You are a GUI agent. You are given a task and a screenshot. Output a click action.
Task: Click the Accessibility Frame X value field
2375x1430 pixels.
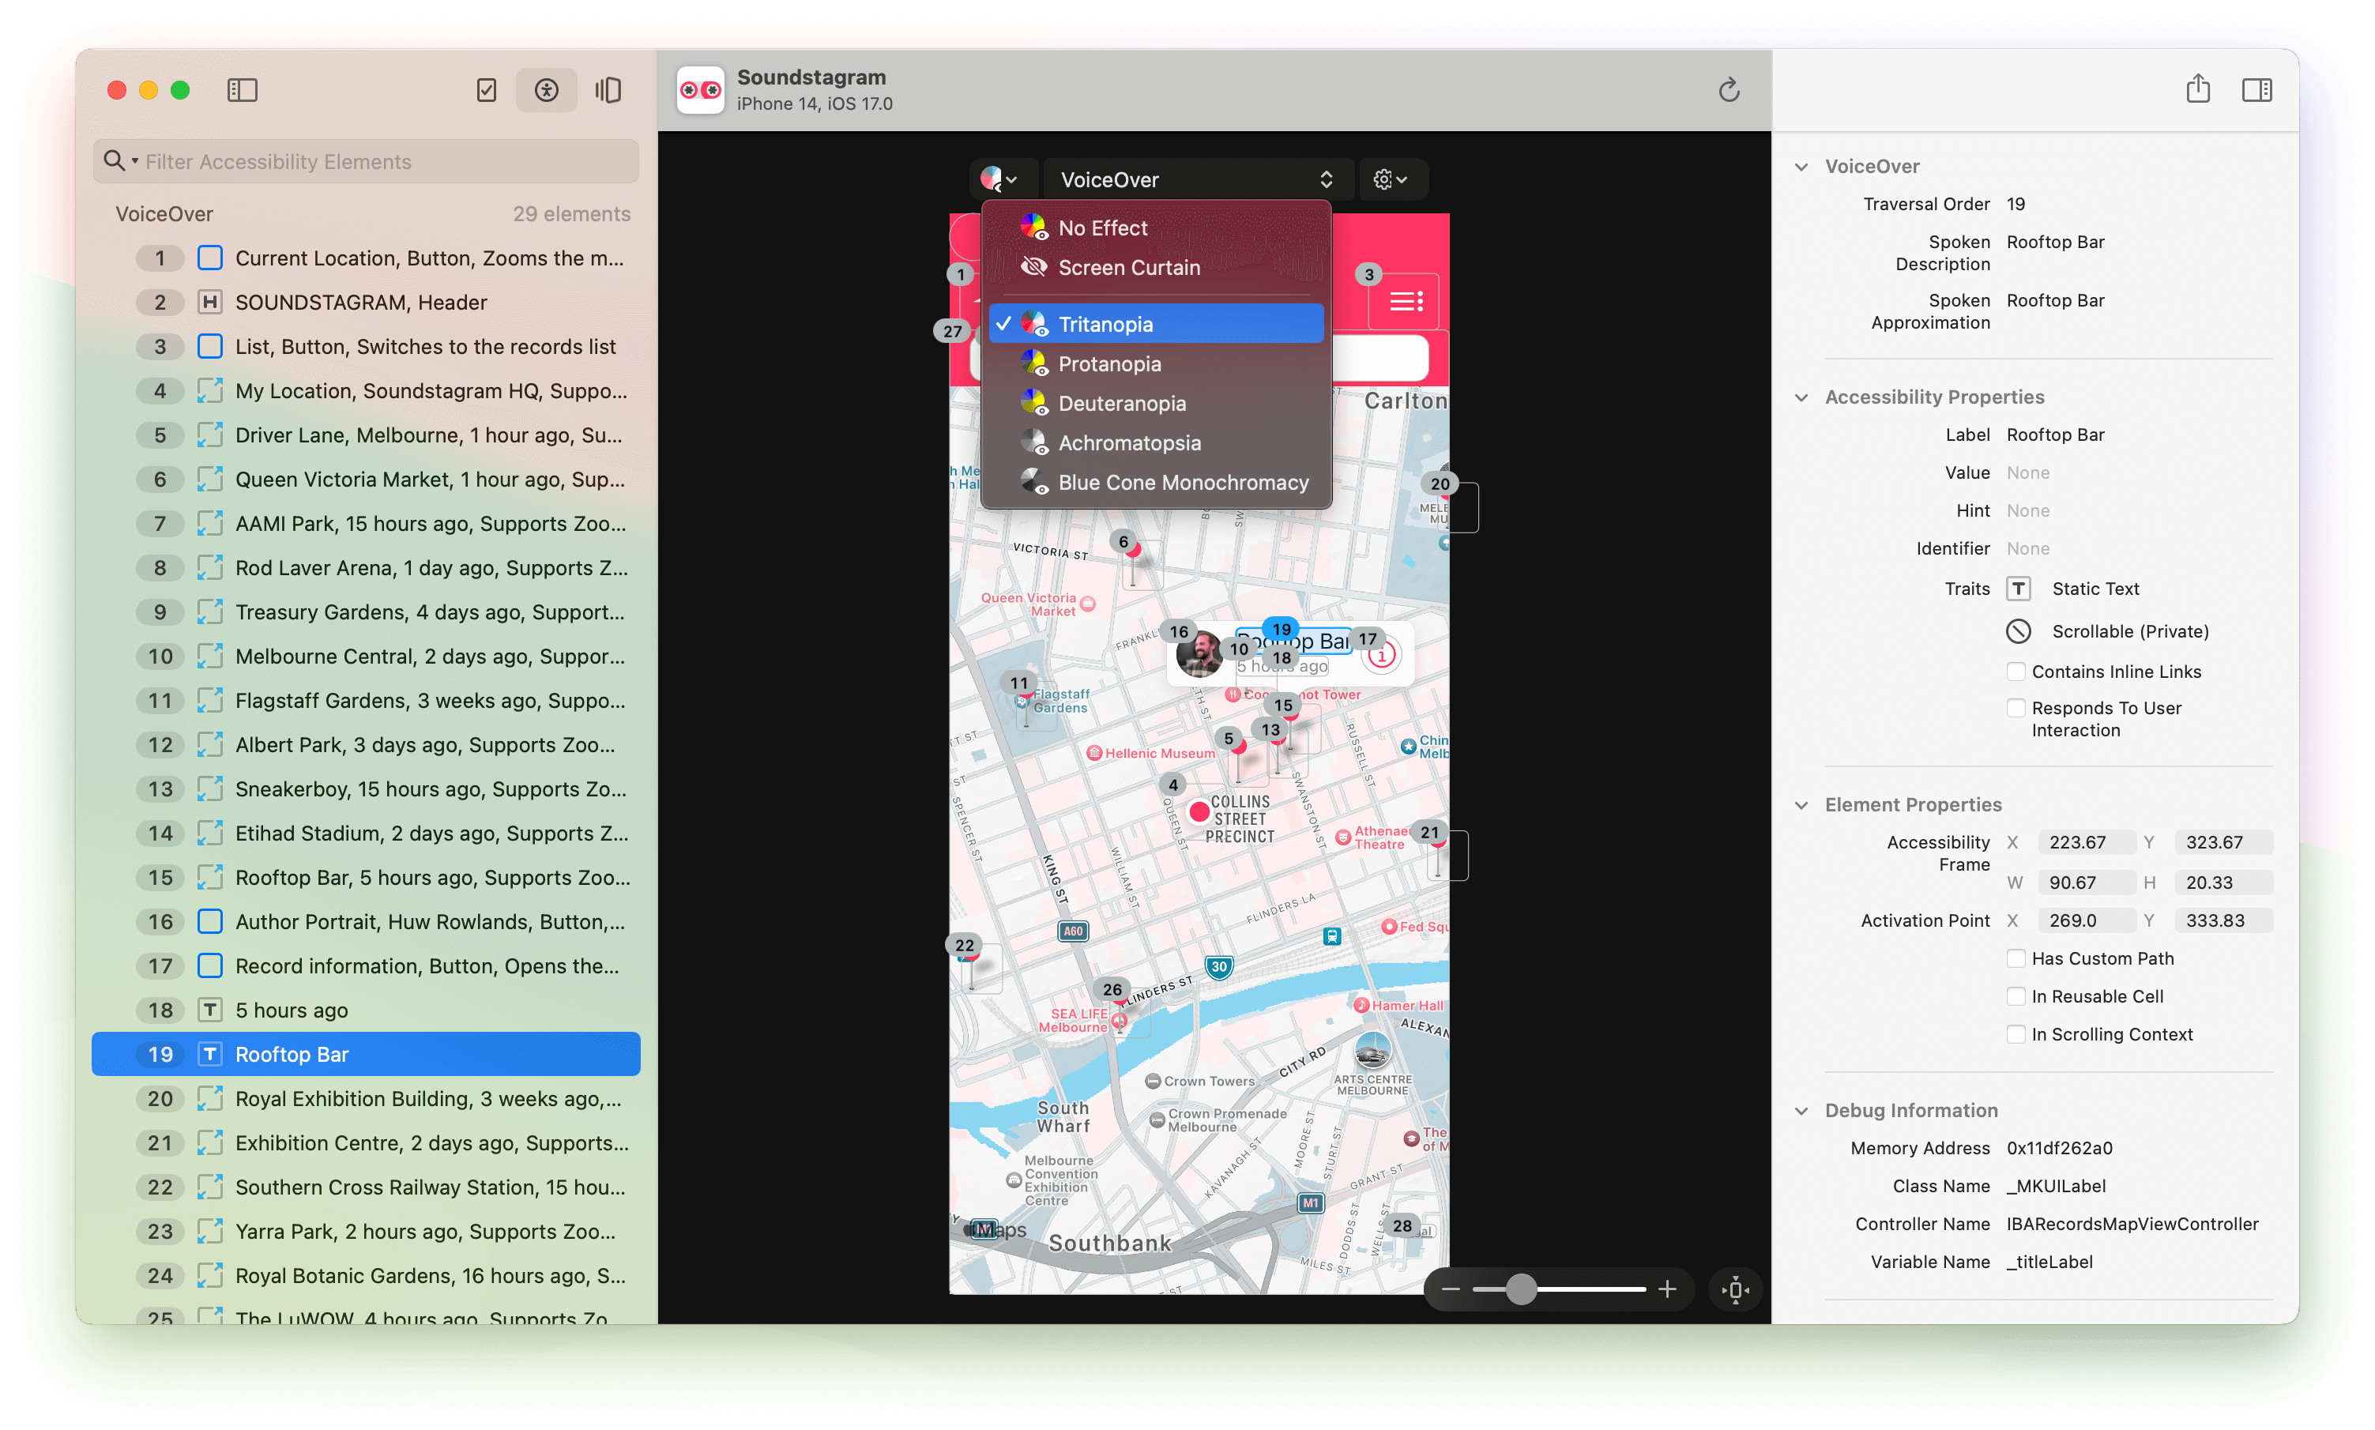click(2085, 842)
